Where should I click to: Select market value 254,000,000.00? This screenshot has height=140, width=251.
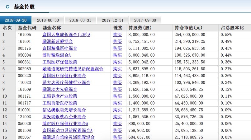pyautogui.click(x=190, y=35)
